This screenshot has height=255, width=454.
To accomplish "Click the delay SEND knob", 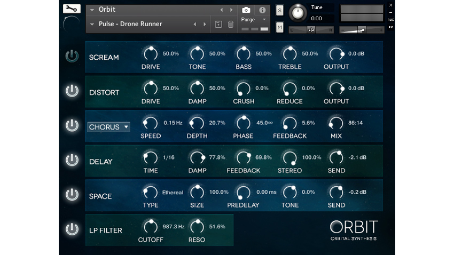I will (336, 157).
